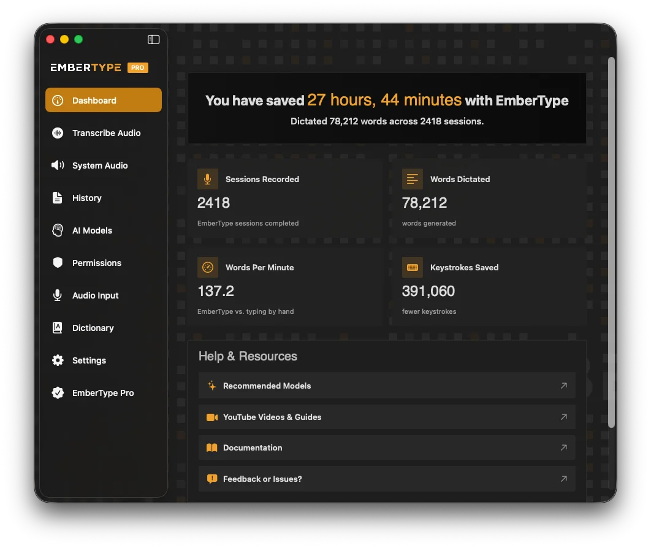The width and height of the screenshot is (651, 548).
Task: Open the Audio Input settings
Action: (x=104, y=295)
